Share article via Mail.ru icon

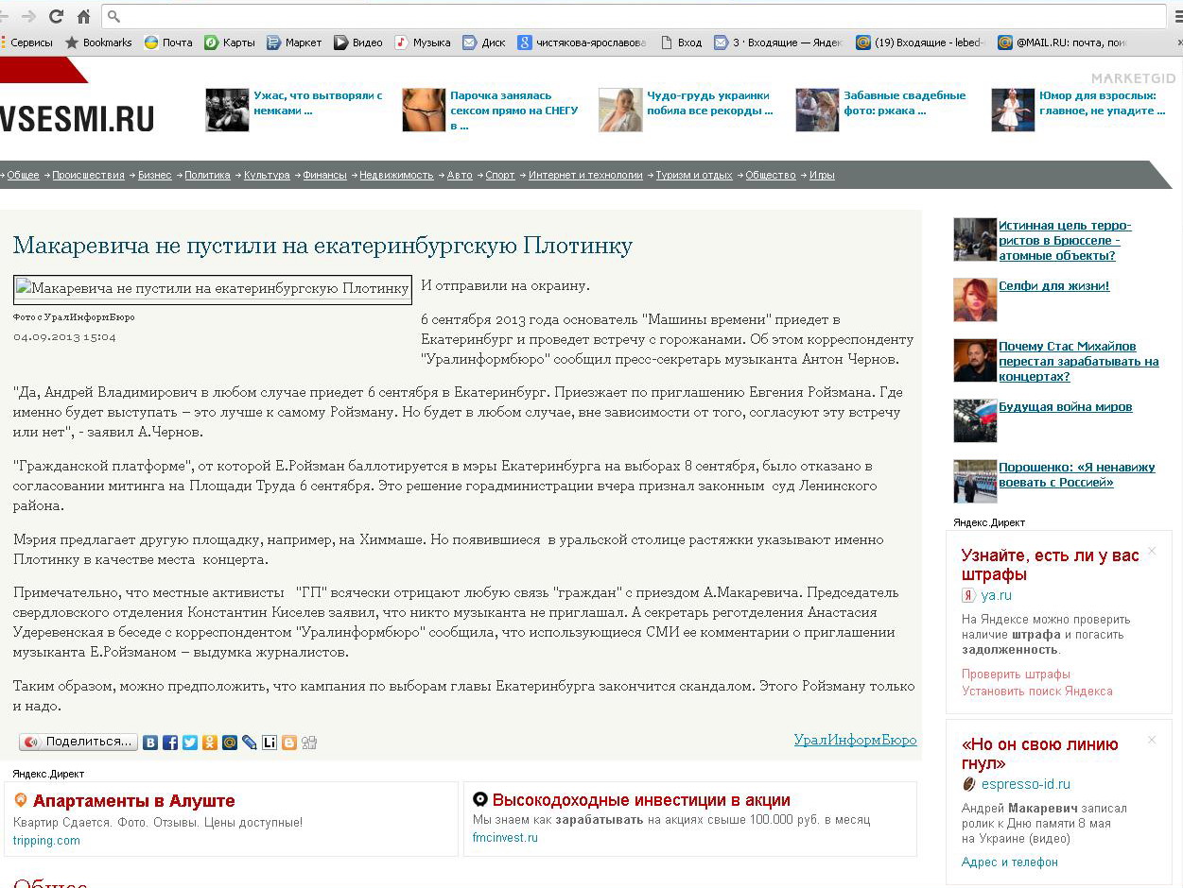pyautogui.click(x=230, y=743)
